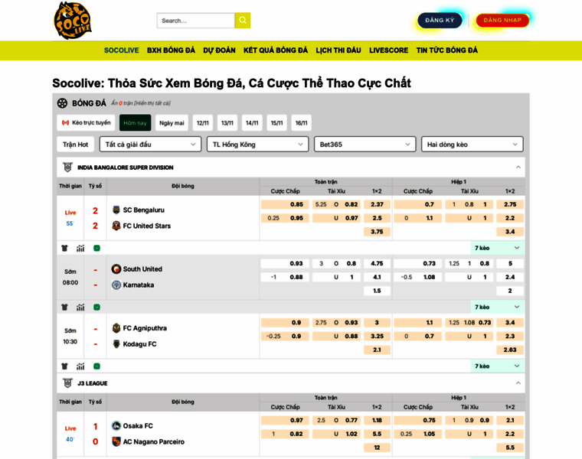Click Hiển thị tất cả show-all link

(152, 103)
